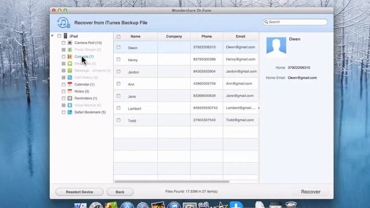Click the iPad device icon
370x208 pixels.
[x=65, y=36]
